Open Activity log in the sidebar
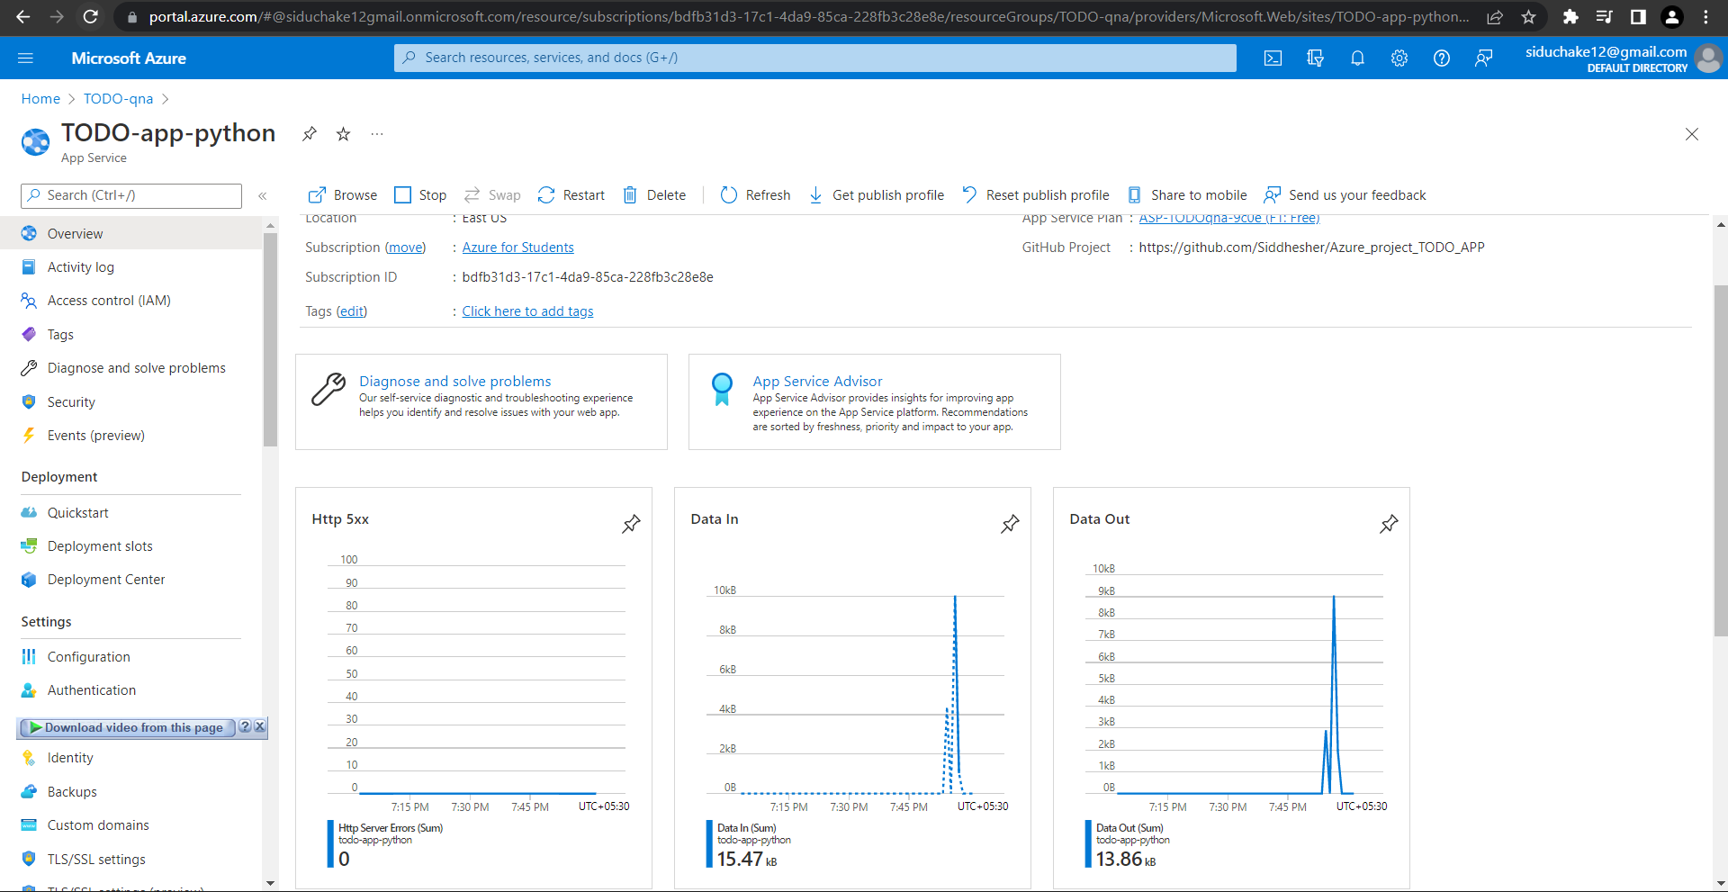Screen dimensions: 1728x892 click(x=131, y=267)
